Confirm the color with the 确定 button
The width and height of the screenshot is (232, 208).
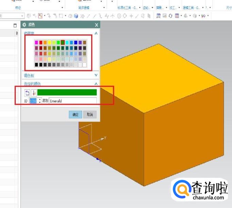pyautogui.click(x=75, y=115)
